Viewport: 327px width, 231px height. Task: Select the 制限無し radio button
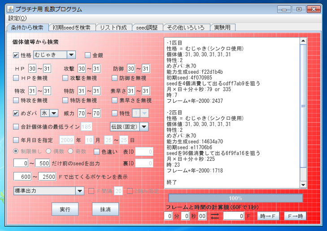point(16,151)
